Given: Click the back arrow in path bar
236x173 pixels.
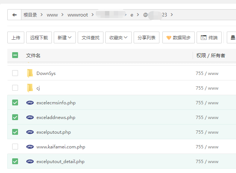Looking at the screenshot, I should (x=14, y=15).
